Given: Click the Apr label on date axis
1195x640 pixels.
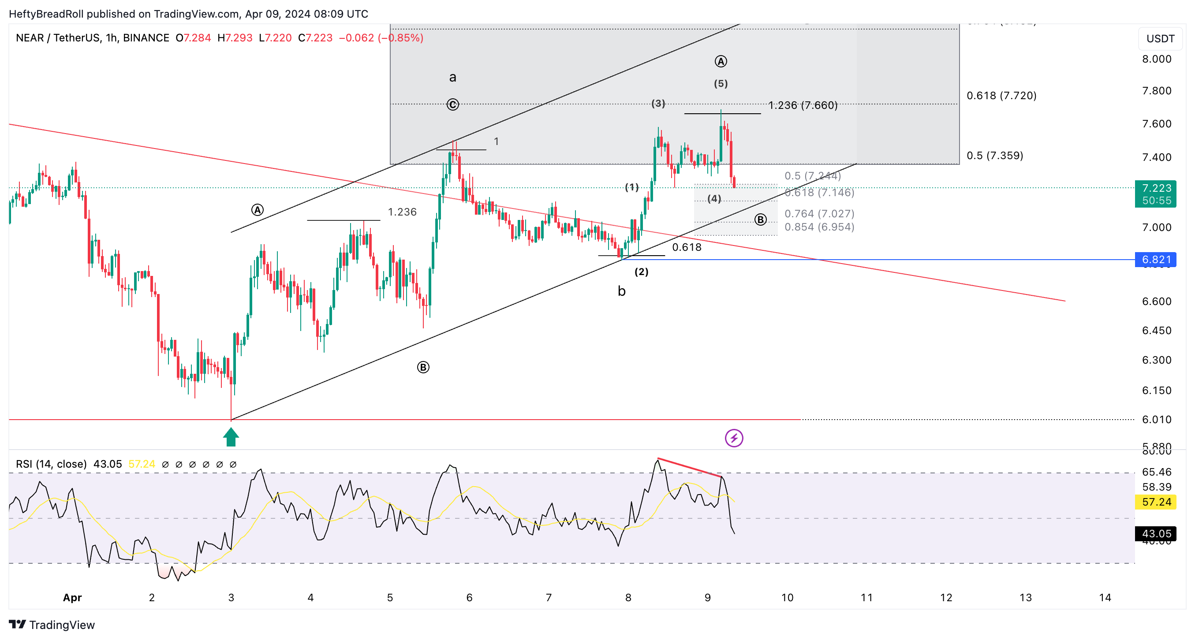Looking at the screenshot, I should 72,597.
